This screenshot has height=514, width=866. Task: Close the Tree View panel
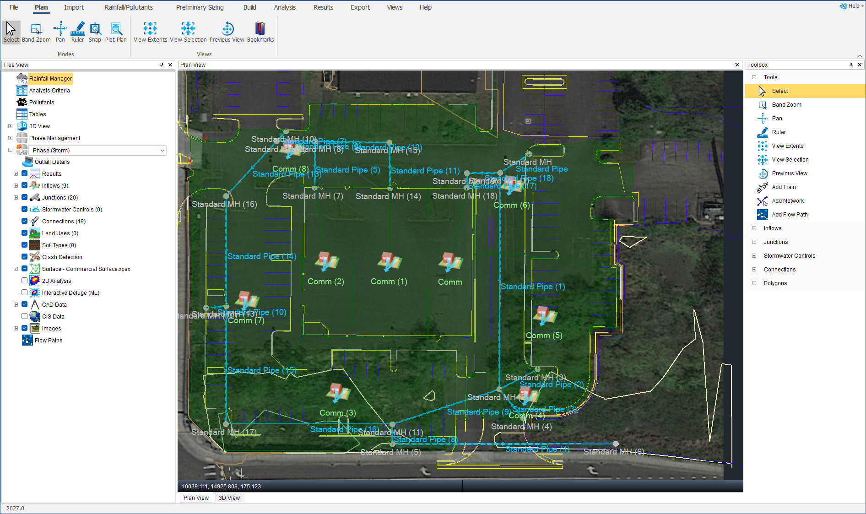[x=170, y=65]
